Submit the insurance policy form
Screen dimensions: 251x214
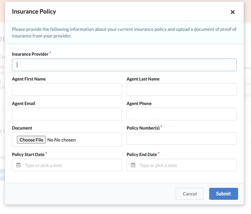pos(223,194)
